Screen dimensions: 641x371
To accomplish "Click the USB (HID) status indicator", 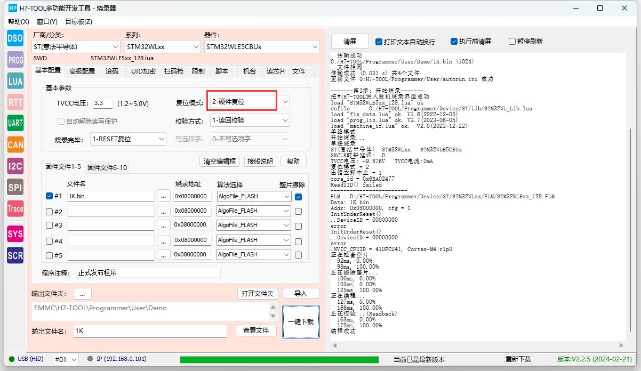I will tap(26, 359).
